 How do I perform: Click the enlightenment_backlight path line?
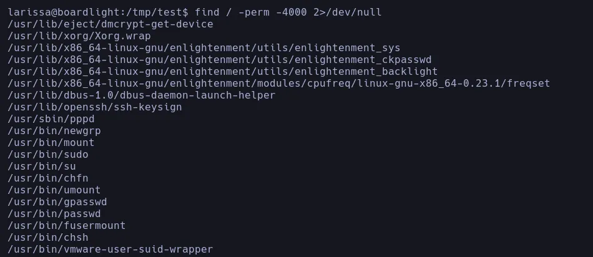tap(222, 71)
